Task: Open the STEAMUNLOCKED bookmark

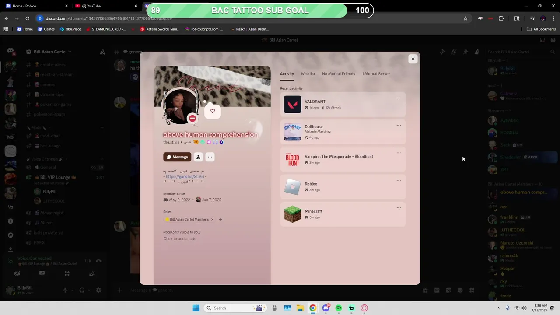Action: tap(105, 29)
